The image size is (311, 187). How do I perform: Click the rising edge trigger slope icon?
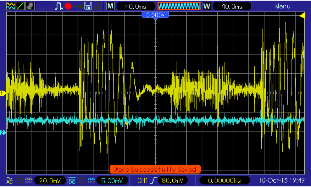coord(154,180)
